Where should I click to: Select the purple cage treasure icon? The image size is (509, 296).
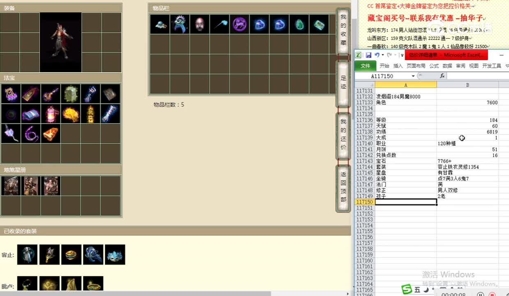[11, 94]
